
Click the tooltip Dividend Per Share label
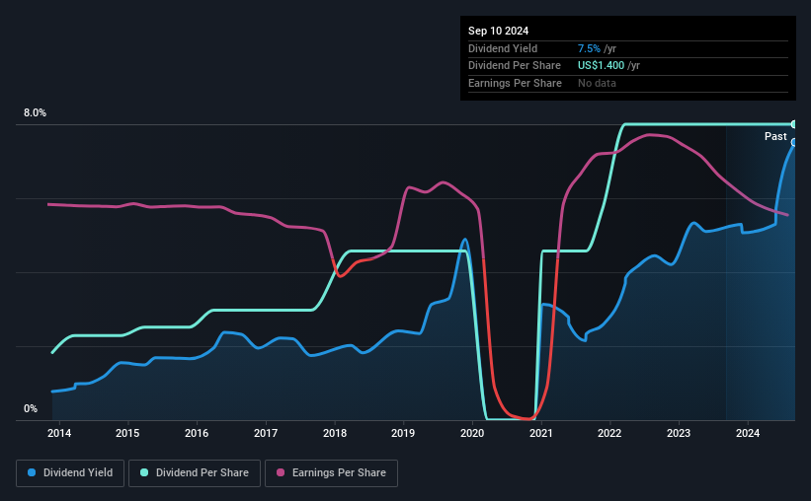pos(514,66)
